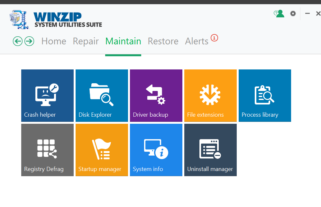321x207 pixels.
Task: View System info tile
Action: point(156,150)
